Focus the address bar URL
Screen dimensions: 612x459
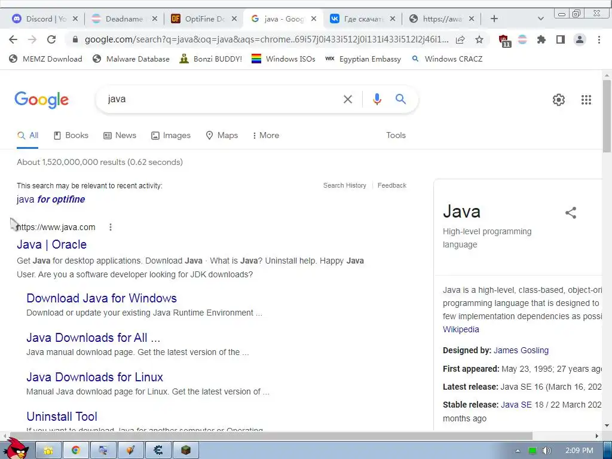[x=267, y=39]
